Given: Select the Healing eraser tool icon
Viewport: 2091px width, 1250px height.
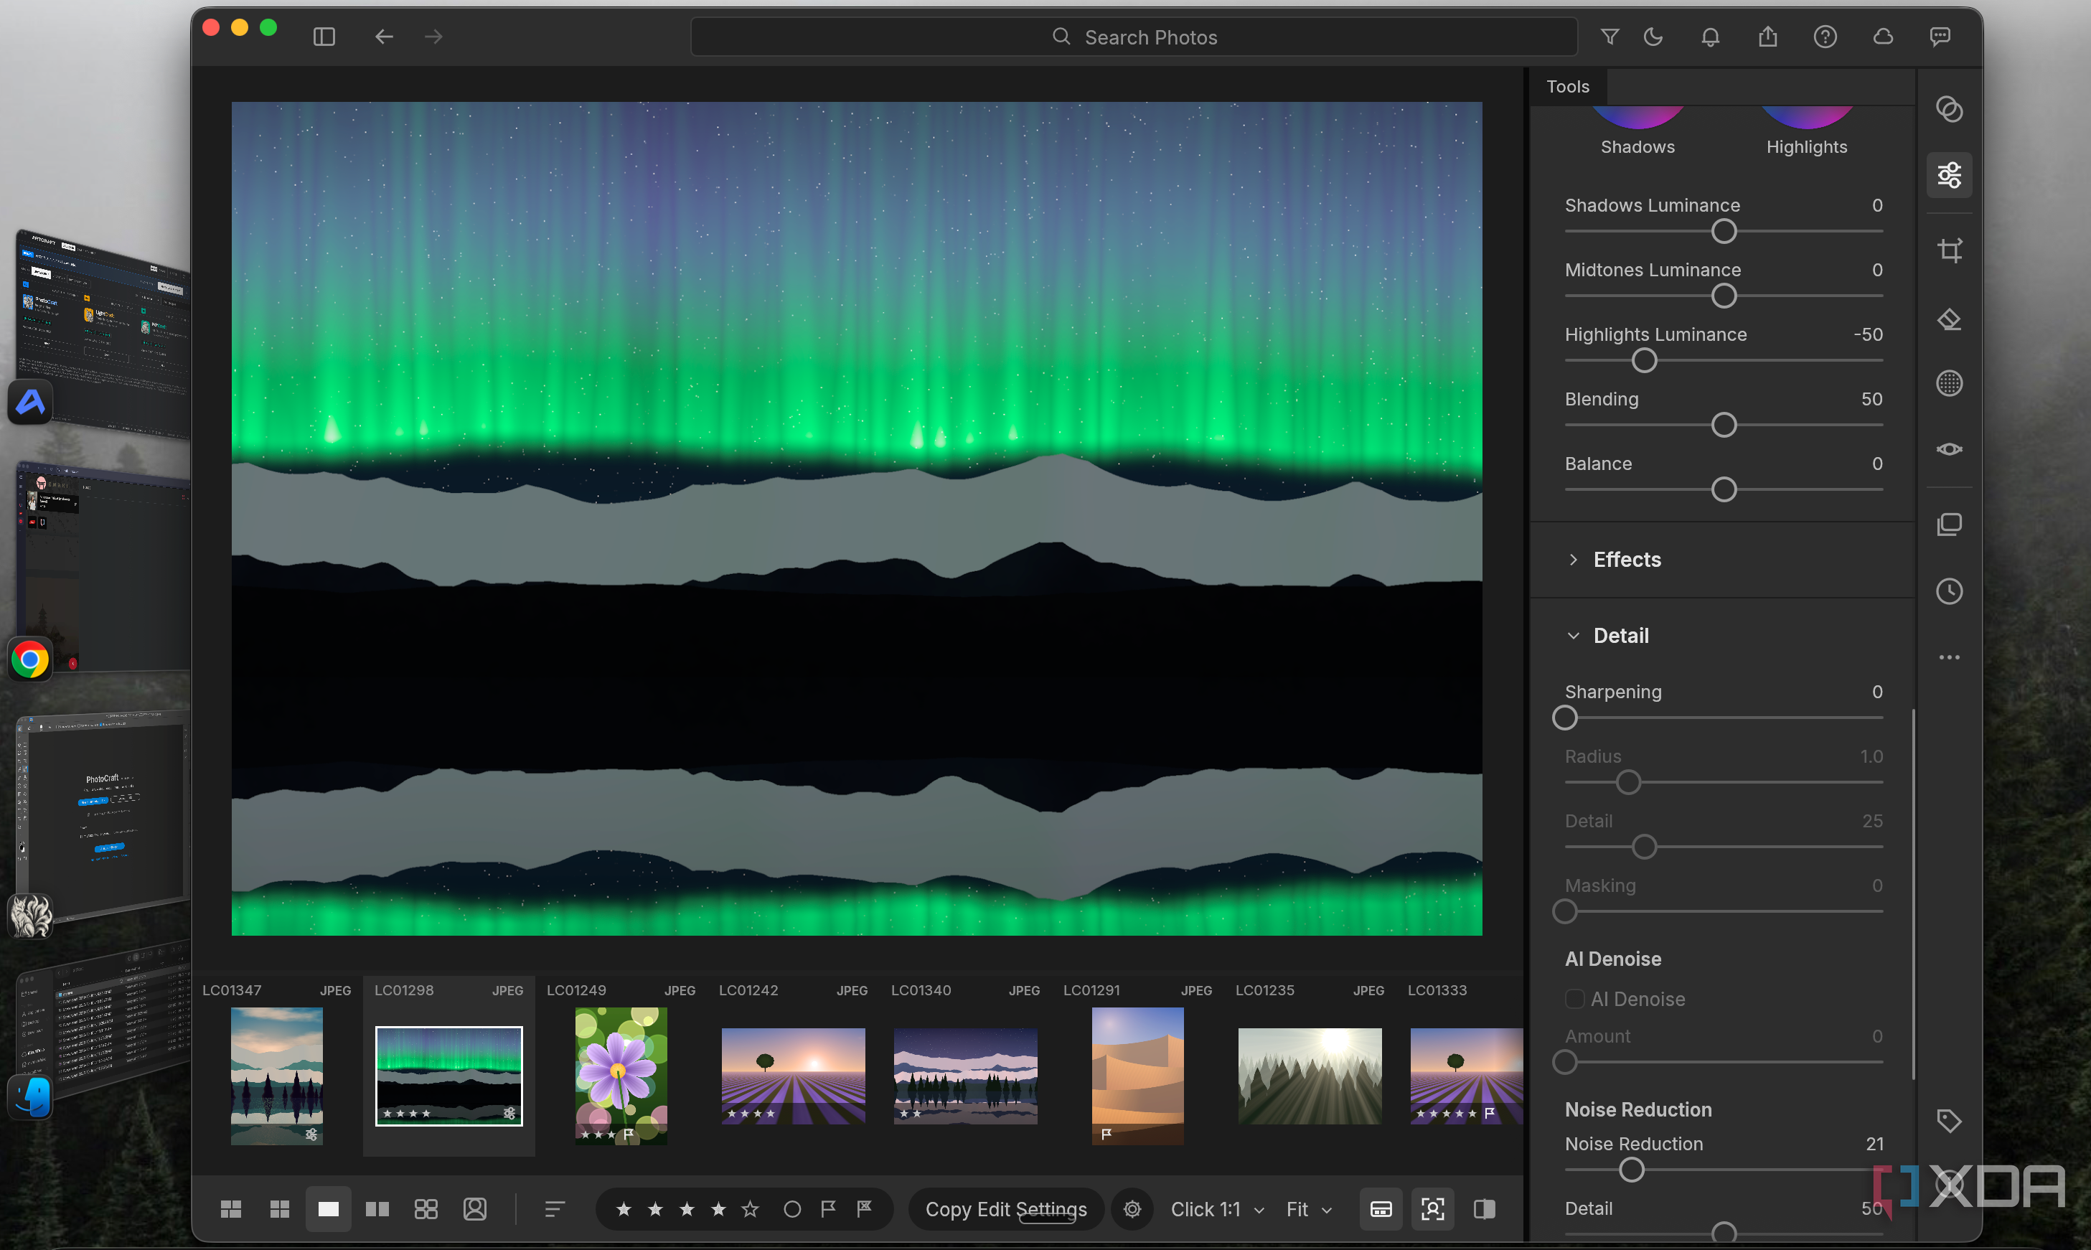Looking at the screenshot, I should pos(1950,320).
